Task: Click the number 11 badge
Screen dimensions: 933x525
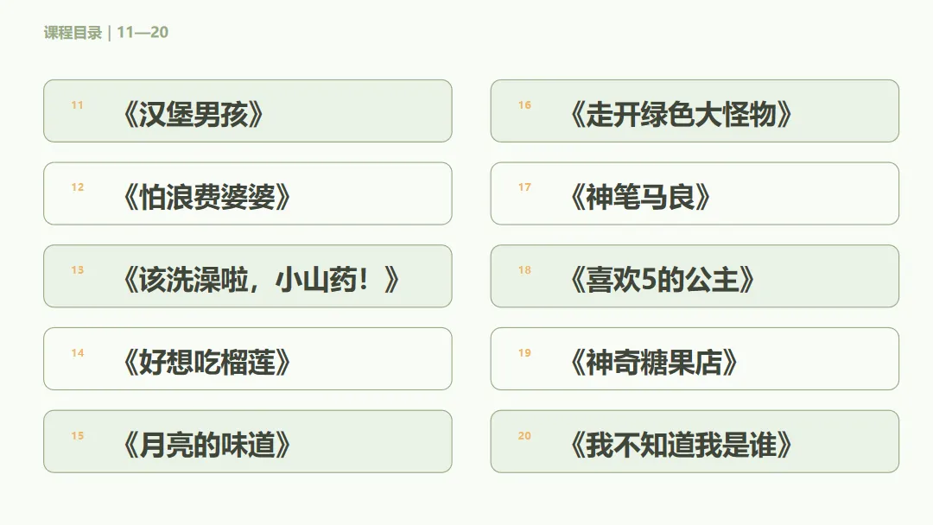Action: 78,105
